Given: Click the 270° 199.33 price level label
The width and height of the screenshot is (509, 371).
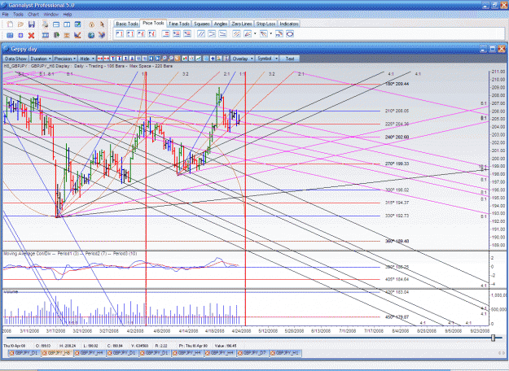Looking at the screenshot, I should click(397, 164).
